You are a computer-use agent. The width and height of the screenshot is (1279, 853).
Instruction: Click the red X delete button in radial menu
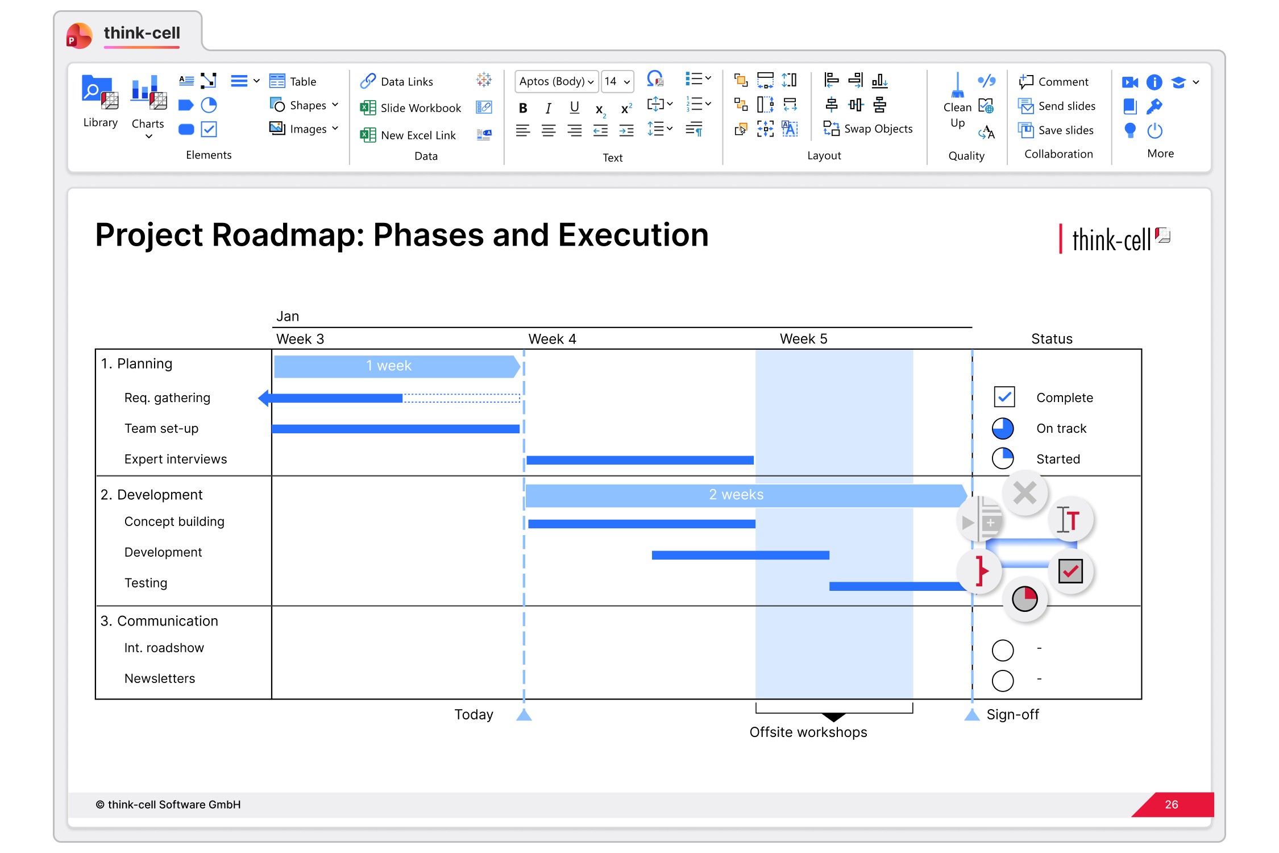click(1024, 493)
